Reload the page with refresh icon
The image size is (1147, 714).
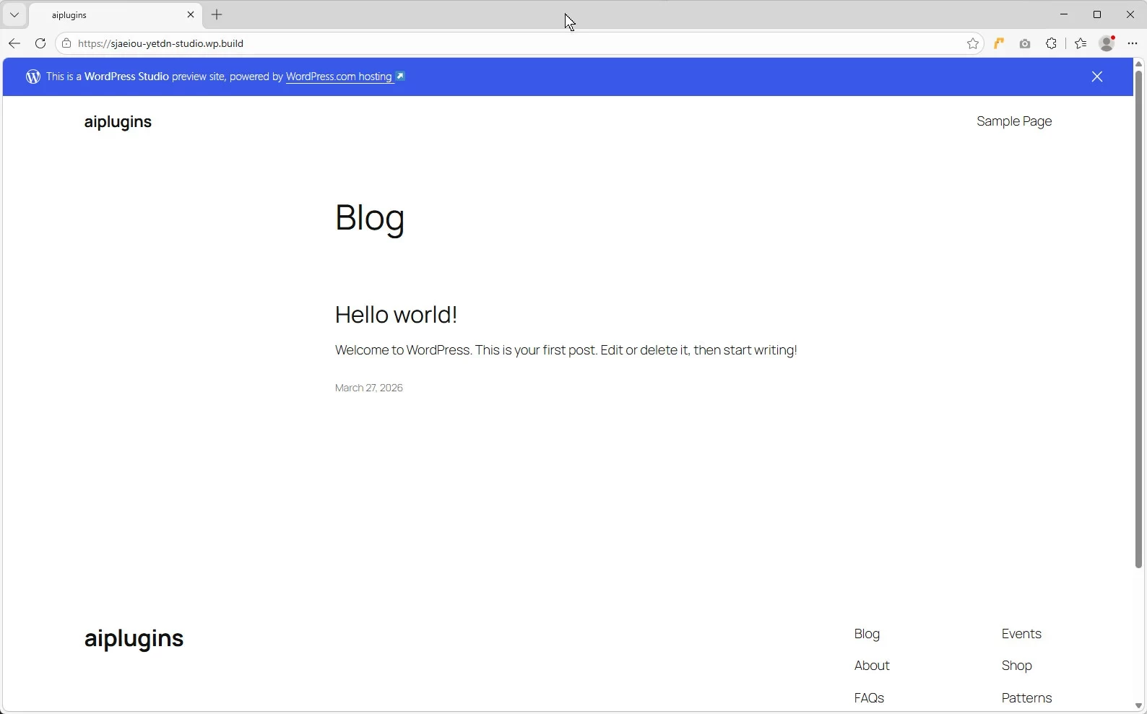40,43
